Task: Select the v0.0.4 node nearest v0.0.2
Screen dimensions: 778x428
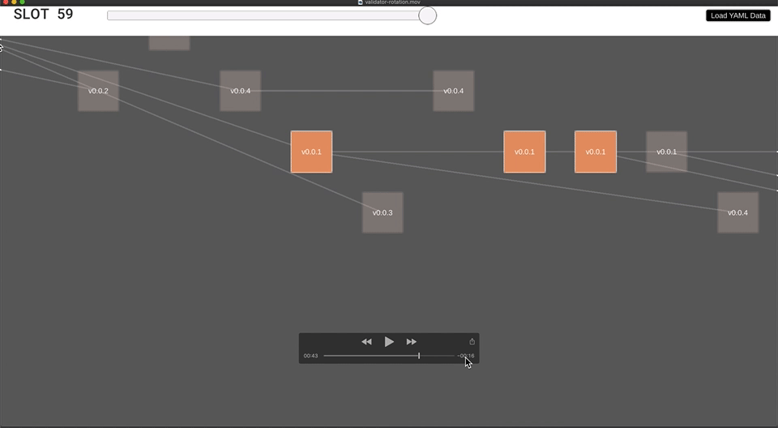Action: click(240, 91)
